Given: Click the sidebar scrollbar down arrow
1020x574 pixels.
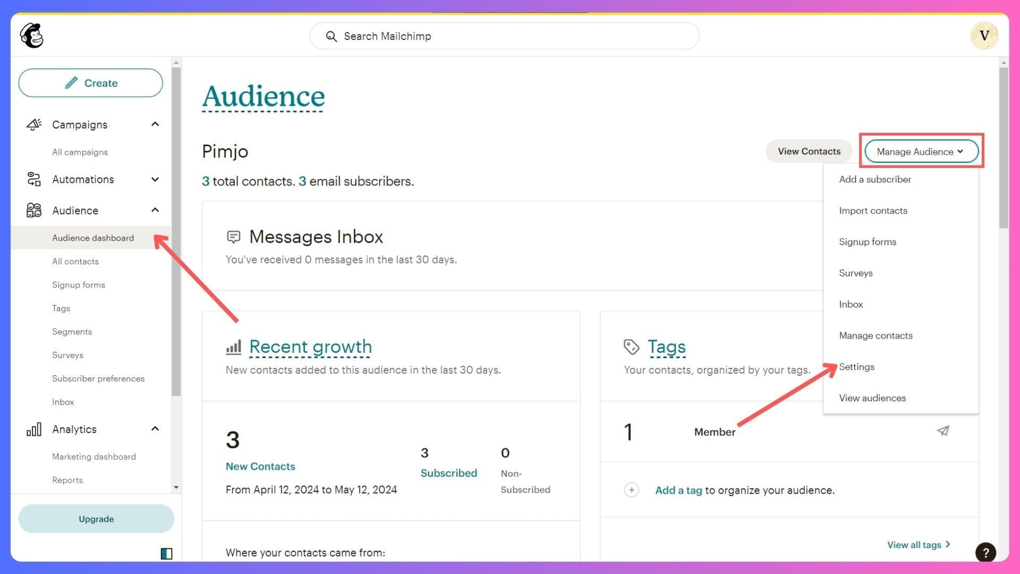Looking at the screenshot, I should (176, 487).
